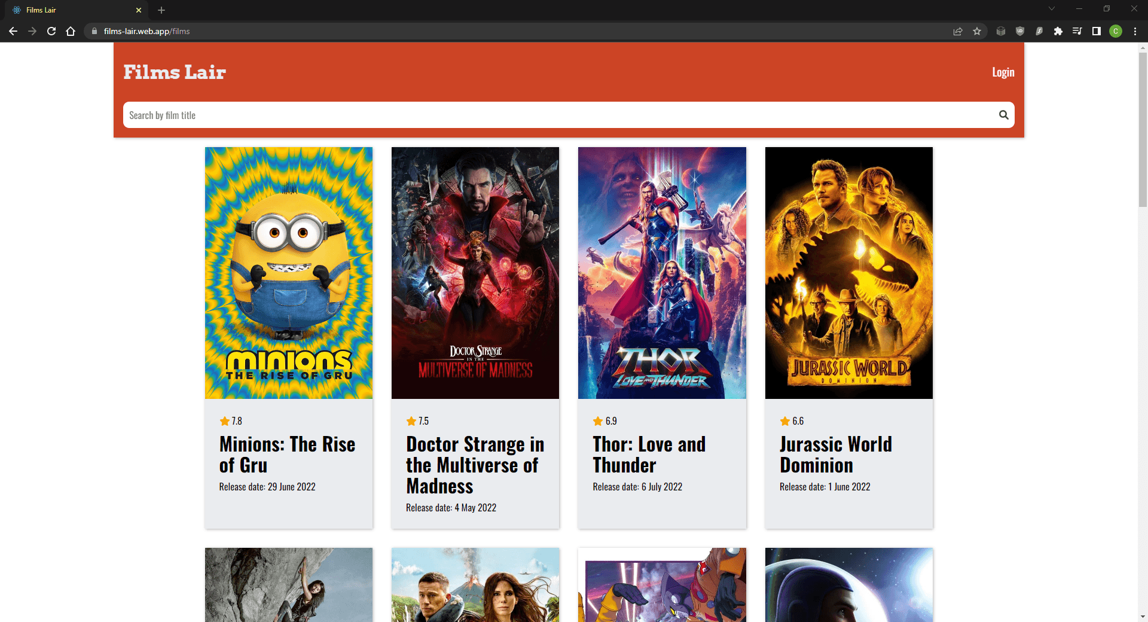Click Doctor Strange in the Multiverse of Madness title
The image size is (1148, 622).
coord(475,465)
